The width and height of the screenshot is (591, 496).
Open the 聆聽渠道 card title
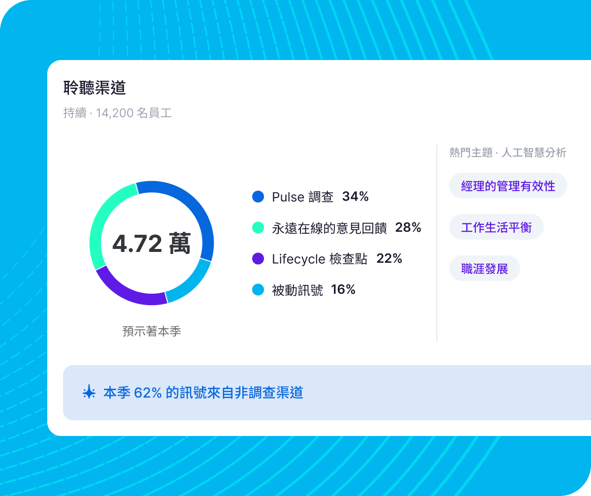95,88
